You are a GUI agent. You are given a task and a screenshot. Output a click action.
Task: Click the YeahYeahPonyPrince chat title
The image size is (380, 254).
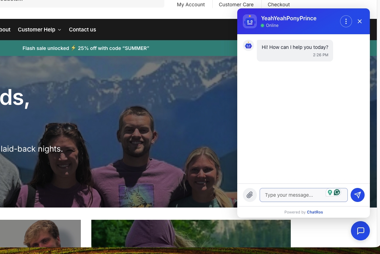pos(289,18)
